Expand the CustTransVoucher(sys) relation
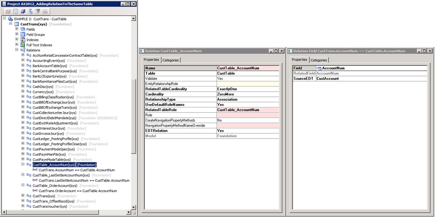This screenshot has width=435, height=217. coord(23,206)
